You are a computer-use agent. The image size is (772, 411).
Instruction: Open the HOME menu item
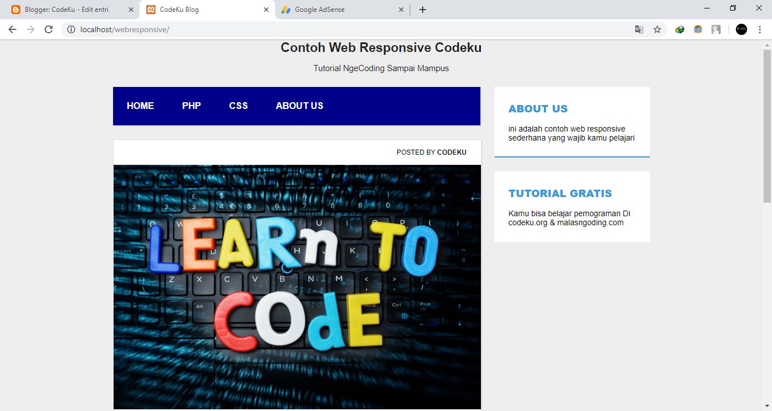[x=140, y=106]
